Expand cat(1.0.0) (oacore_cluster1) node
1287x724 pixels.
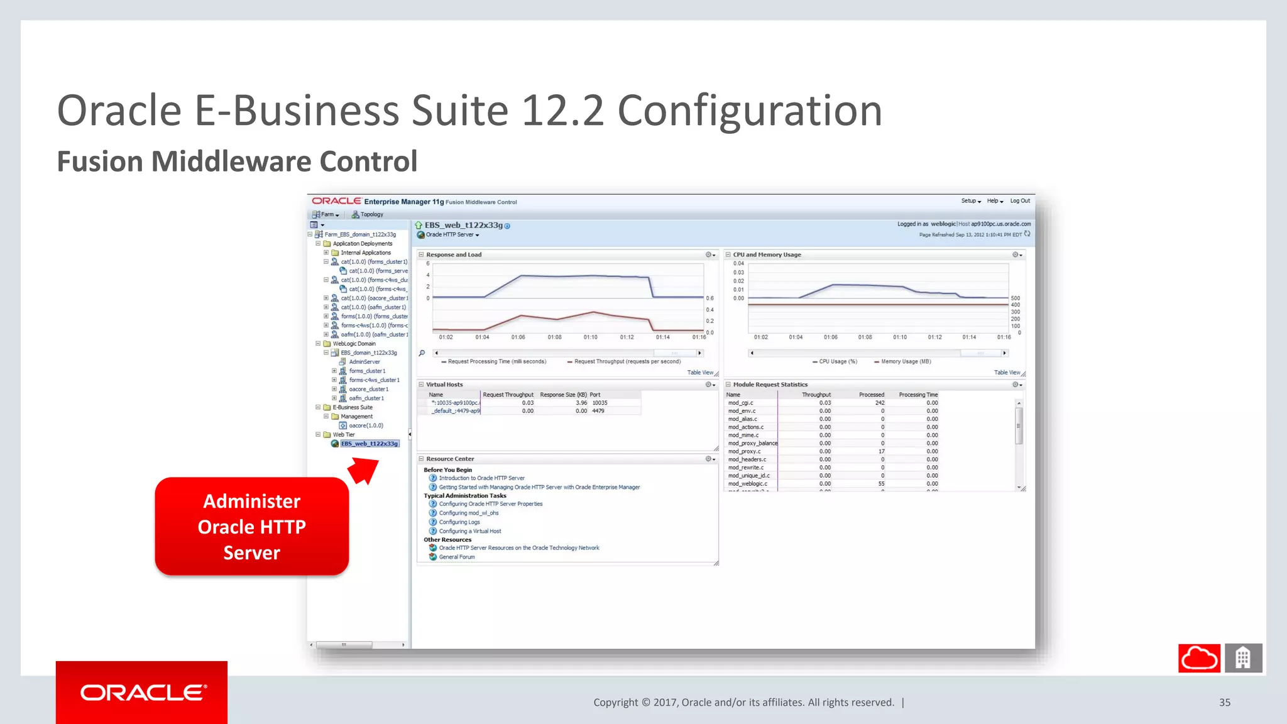pos(326,298)
